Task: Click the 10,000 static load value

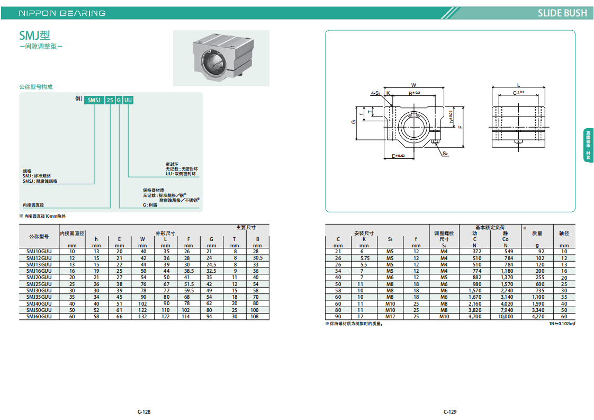Action: 506,317
